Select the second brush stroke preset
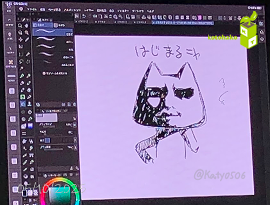 click(x=53, y=40)
